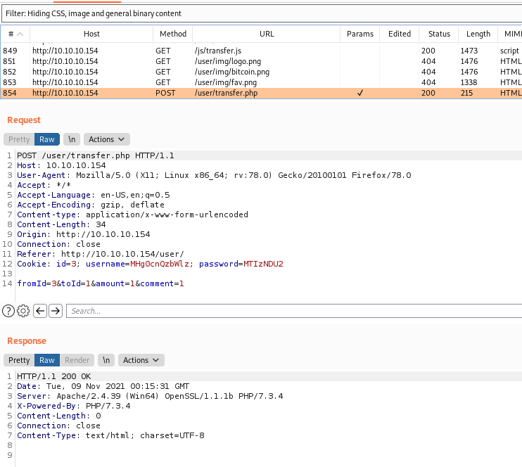Select Response Pretty tab
The image size is (522, 467).
click(19, 360)
